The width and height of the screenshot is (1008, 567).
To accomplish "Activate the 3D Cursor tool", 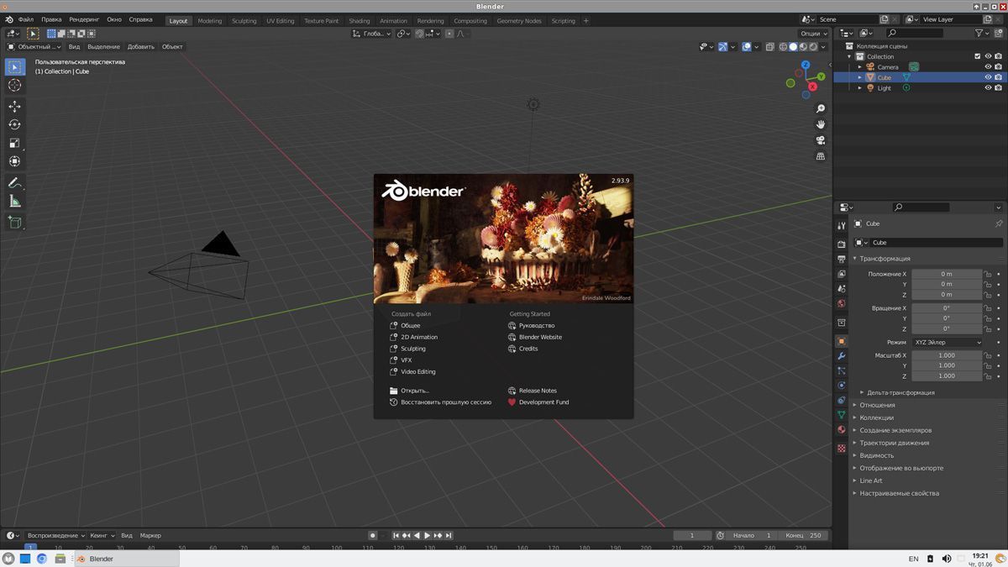I will coord(14,85).
